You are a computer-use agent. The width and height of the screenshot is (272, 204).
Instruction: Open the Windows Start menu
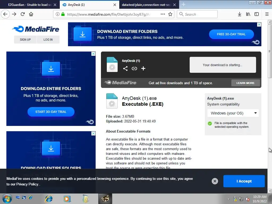click(7, 199)
